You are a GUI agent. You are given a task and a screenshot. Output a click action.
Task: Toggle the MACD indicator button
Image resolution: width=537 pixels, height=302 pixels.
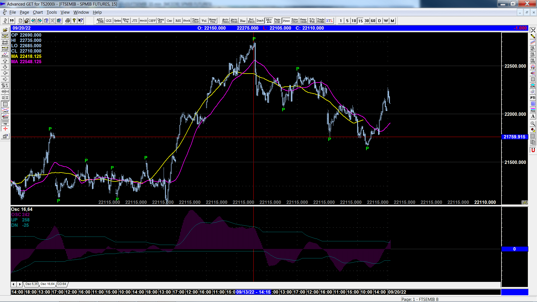[x=143, y=21]
